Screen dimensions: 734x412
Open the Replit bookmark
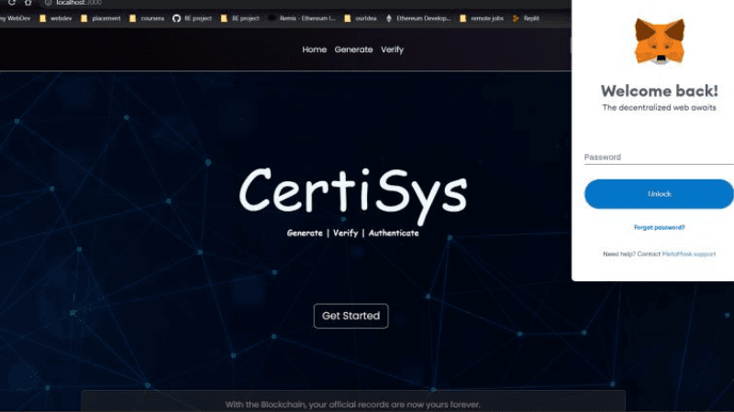click(526, 18)
